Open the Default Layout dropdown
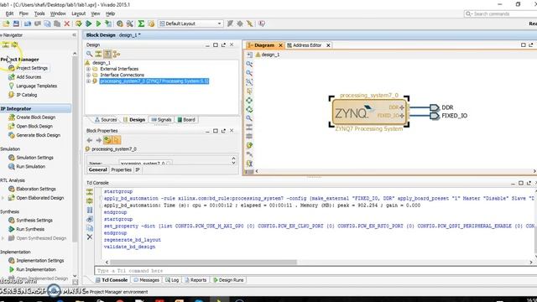Viewport: 537px width, 302px height. (x=190, y=23)
